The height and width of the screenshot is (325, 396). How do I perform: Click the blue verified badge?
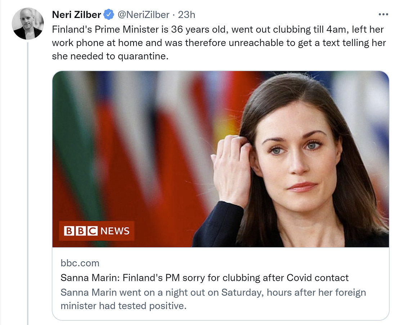[x=109, y=15]
